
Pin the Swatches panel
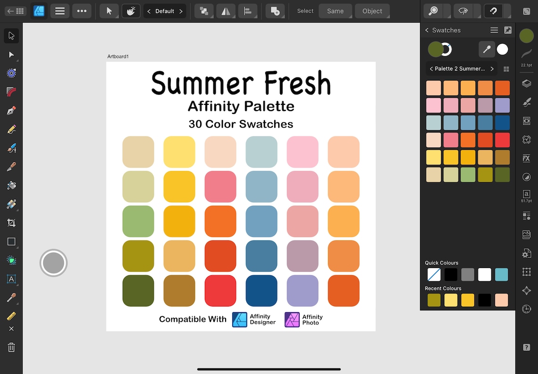(507, 30)
